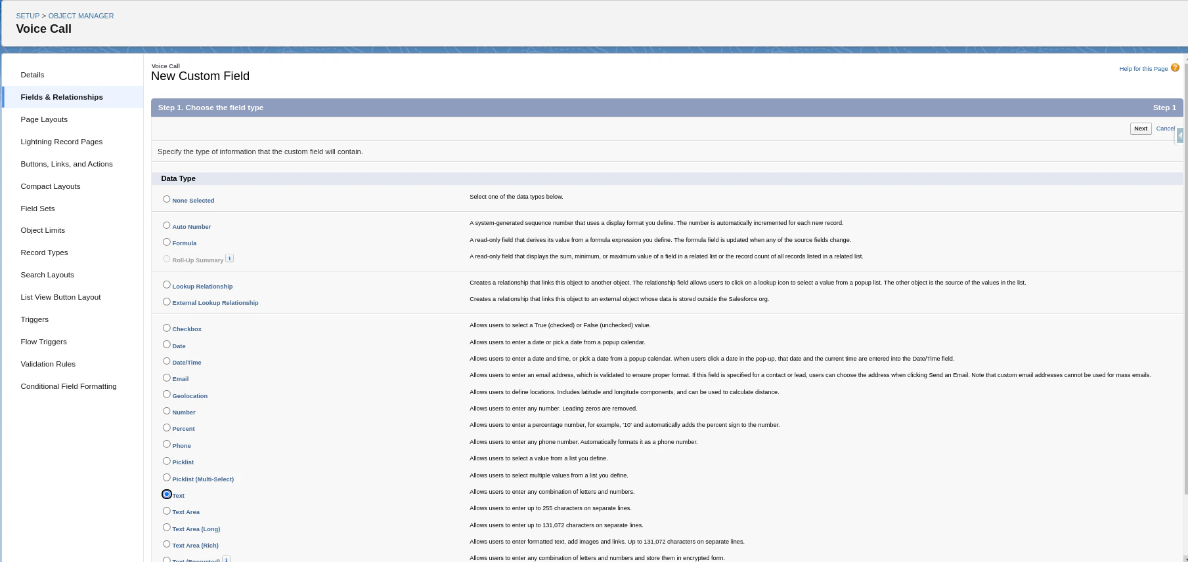
Task: Choose the Picklist data type
Action: (167, 461)
